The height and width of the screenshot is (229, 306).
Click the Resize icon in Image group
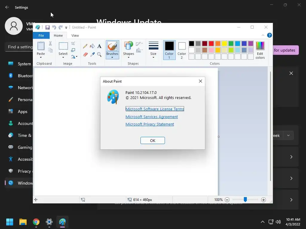point(73,50)
